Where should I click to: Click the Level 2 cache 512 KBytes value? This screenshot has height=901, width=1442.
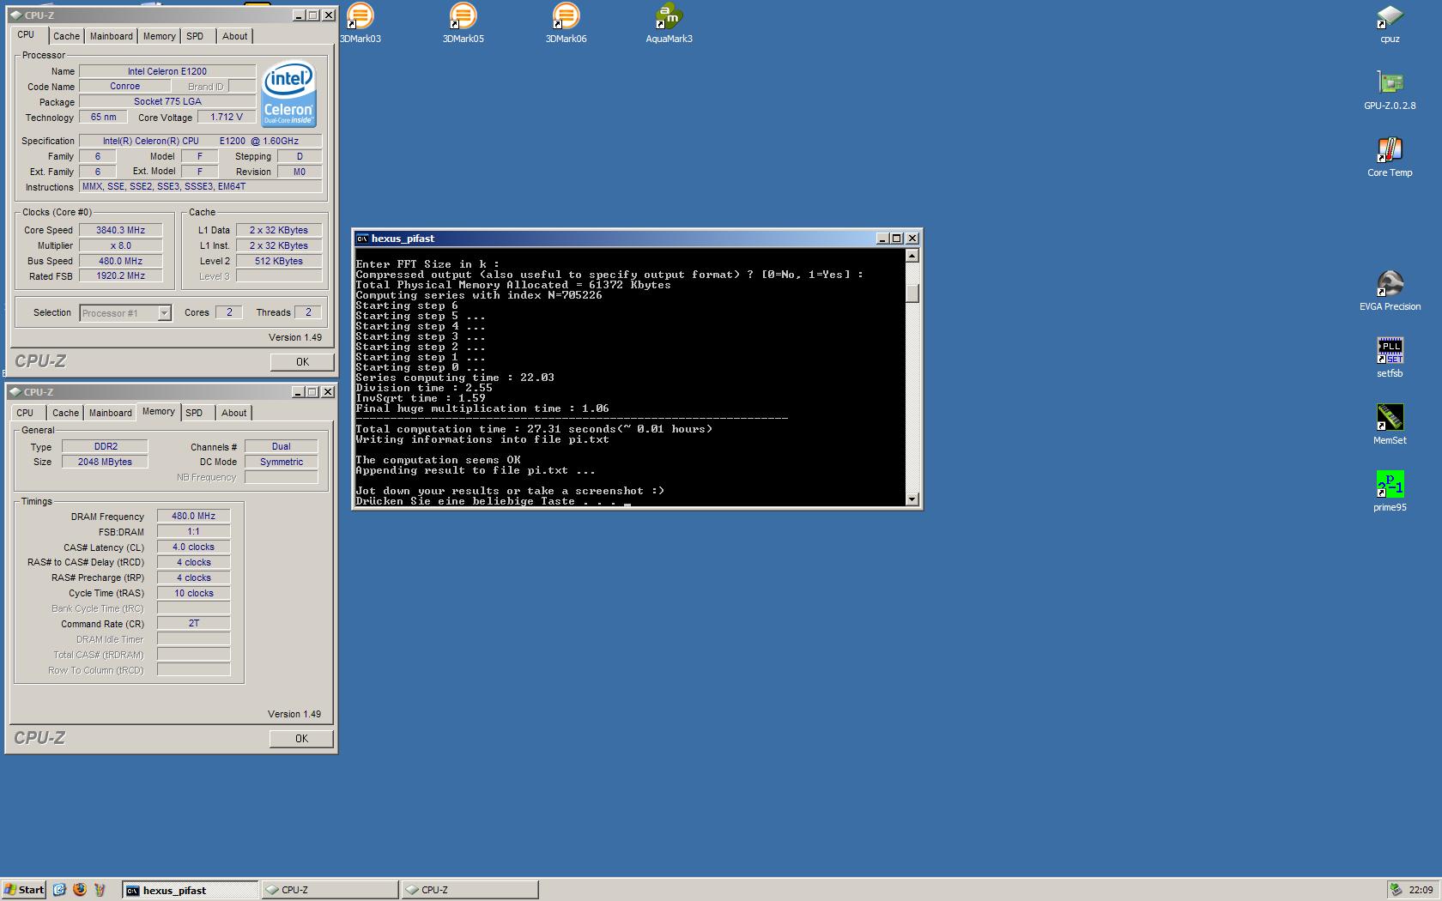point(279,261)
